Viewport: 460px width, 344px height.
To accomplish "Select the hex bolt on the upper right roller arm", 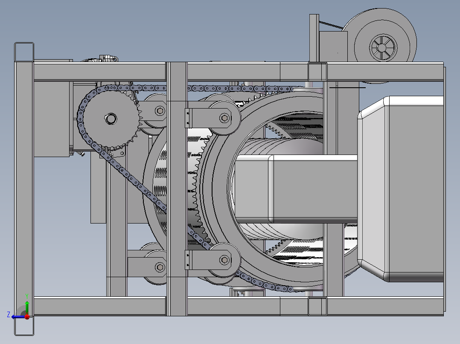I will 225,118.
